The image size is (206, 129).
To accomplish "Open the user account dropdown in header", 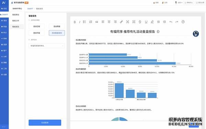I will pos(179,3).
